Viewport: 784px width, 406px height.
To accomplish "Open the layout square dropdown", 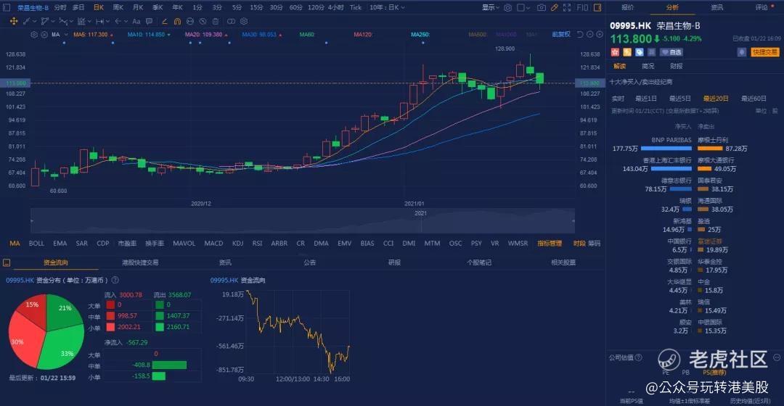I will click(x=524, y=7).
